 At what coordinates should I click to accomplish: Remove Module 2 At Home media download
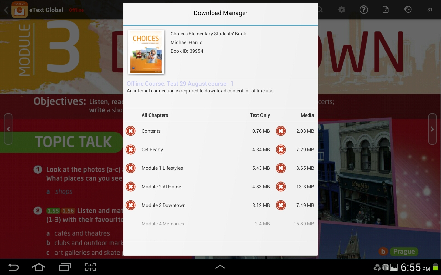[281, 187]
